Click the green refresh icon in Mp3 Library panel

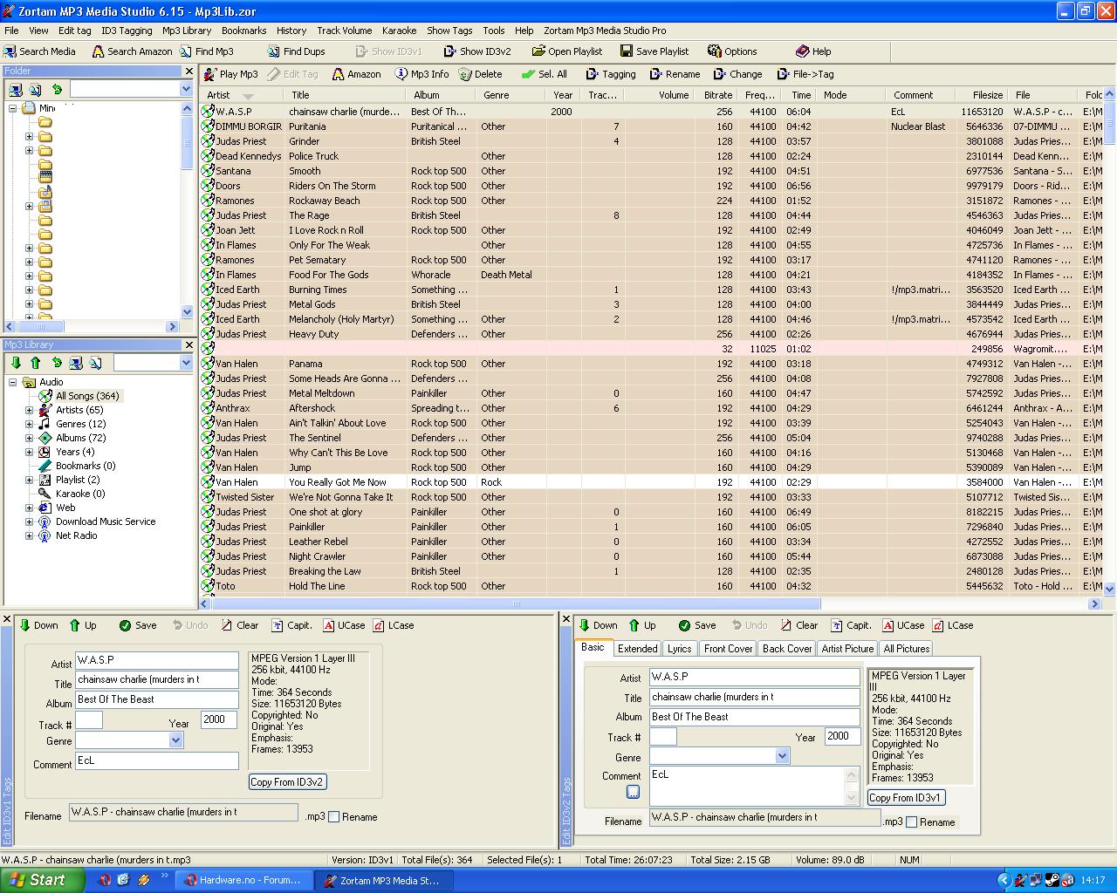click(57, 363)
